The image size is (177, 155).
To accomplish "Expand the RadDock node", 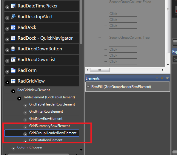I will click(x=7, y=29).
